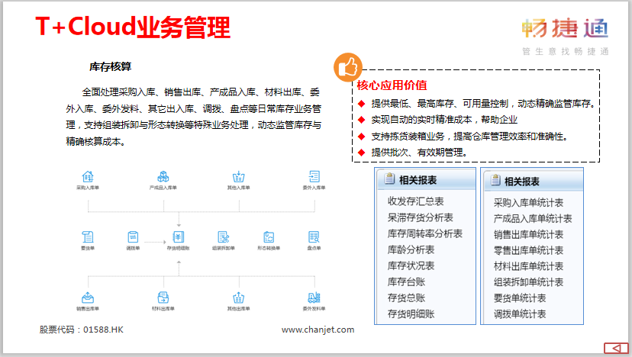
Task: Click the 股票代码：01588.HK text
Action: pos(82,330)
